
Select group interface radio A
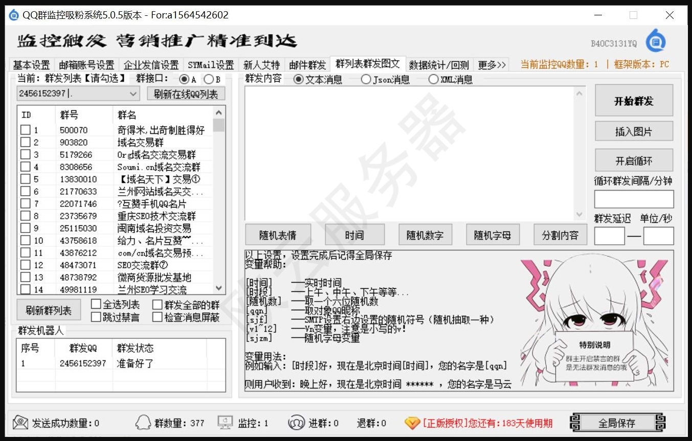coord(184,79)
